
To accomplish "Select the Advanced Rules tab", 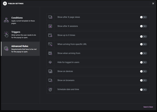I will 20,49.
